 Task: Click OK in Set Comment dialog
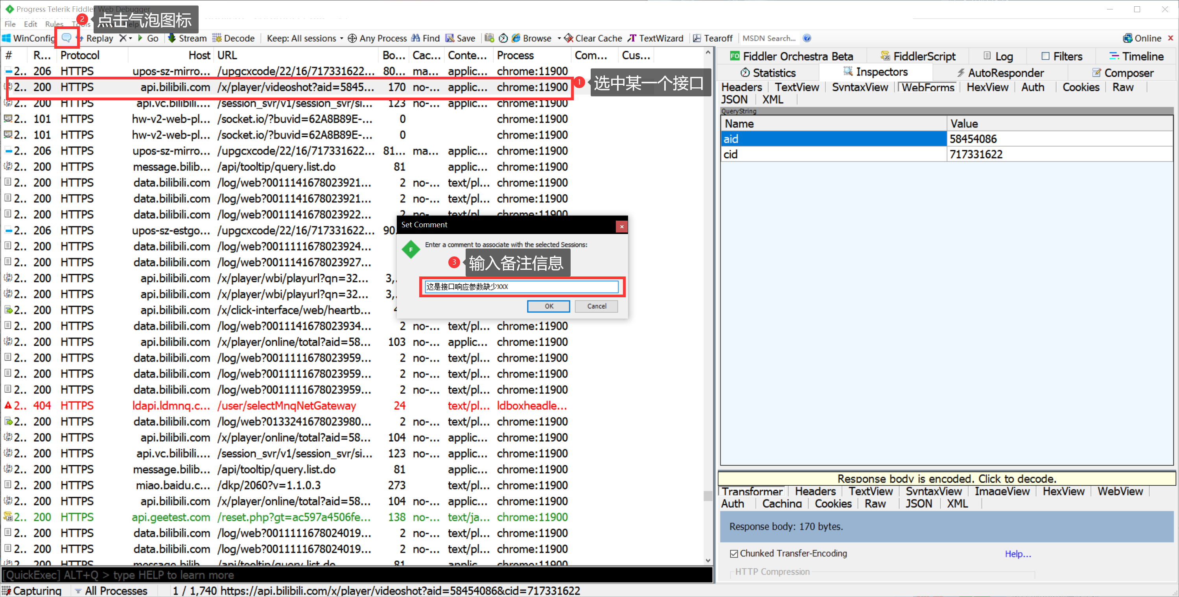pyautogui.click(x=548, y=306)
